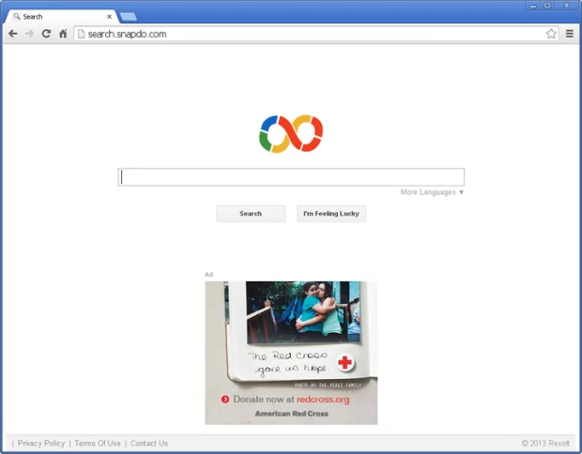Bookmark this page with the star icon
582x454 pixels.
point(551,34)
